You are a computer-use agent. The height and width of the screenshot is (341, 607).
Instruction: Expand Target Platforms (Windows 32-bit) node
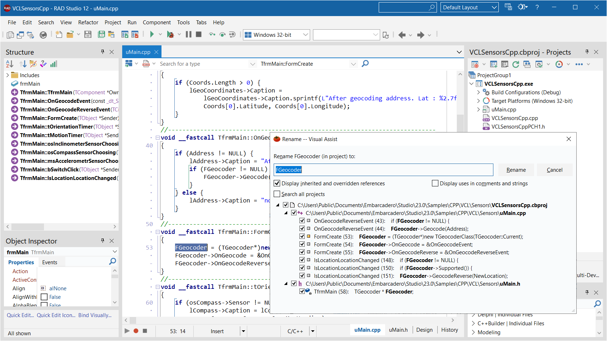(x=478, y=101)
